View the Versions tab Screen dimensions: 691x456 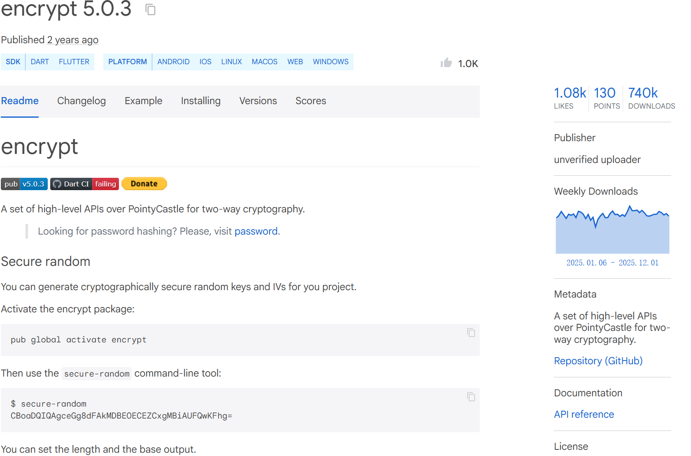click(x=258, y=101)
